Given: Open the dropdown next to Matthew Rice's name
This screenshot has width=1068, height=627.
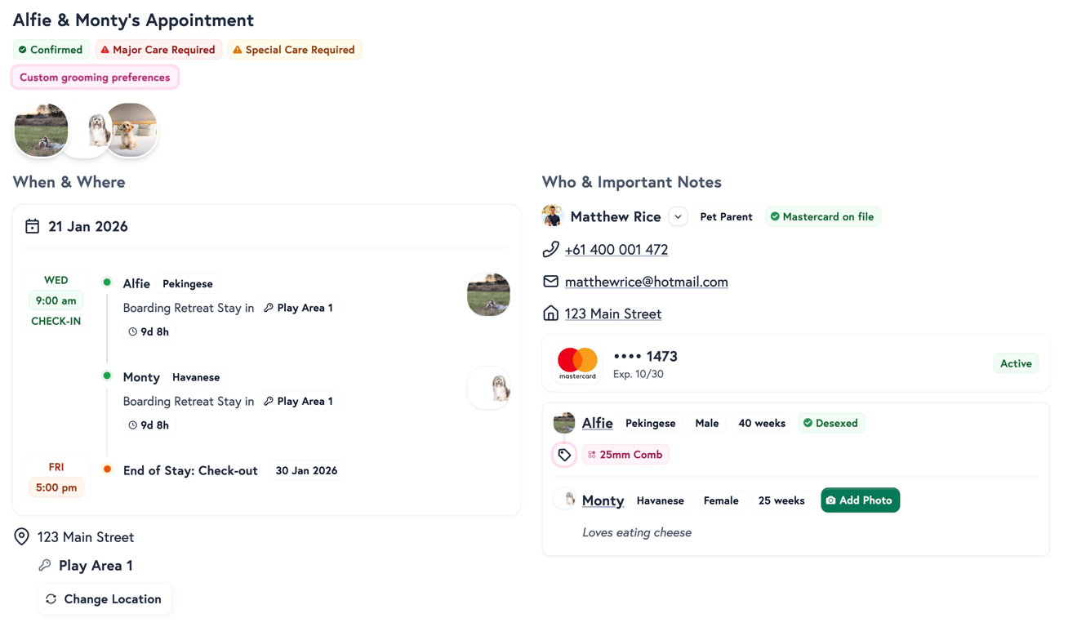Looking at the screenshot, I should [x=678, y=216].
